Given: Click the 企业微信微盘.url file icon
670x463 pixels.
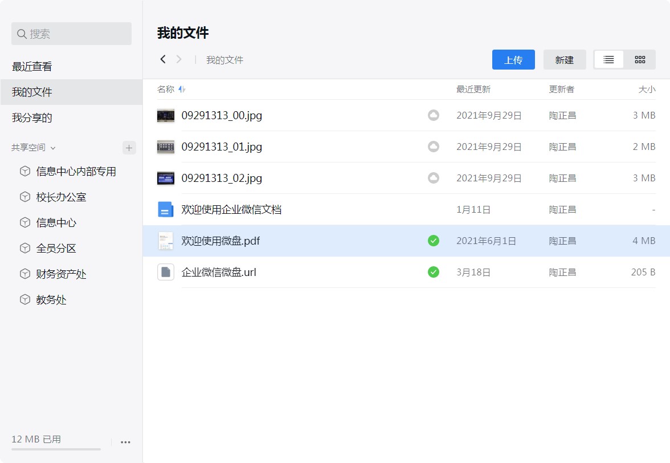Looking at the screenshot, I should [165, 272].
